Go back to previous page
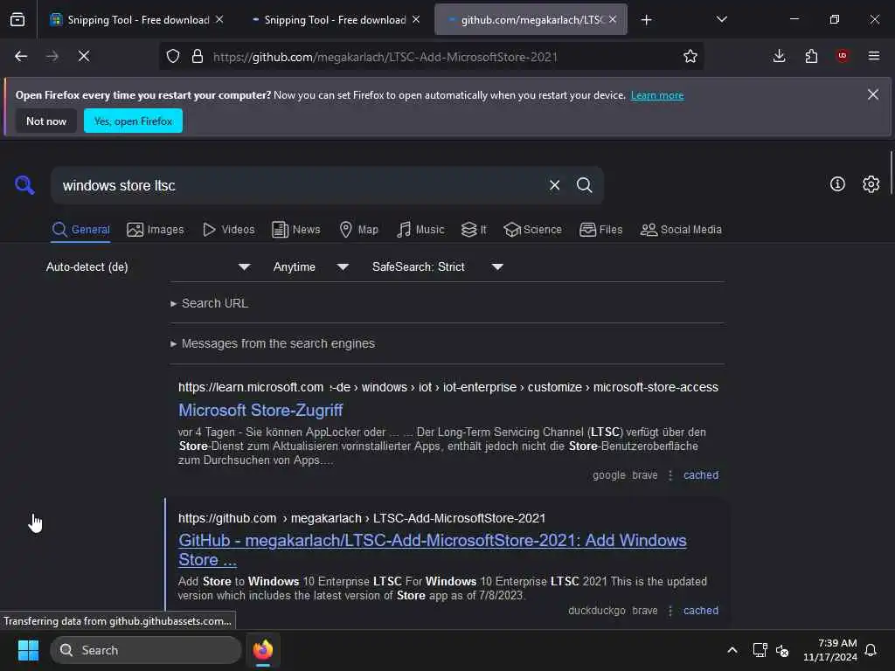The image size is (895, 671). click(x=21, y=56)
